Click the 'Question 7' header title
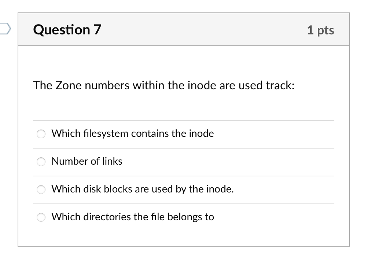This screenshot has width=371, height=262. [67, 30]
